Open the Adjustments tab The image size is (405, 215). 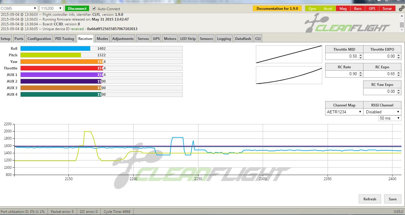coord(123,38)
